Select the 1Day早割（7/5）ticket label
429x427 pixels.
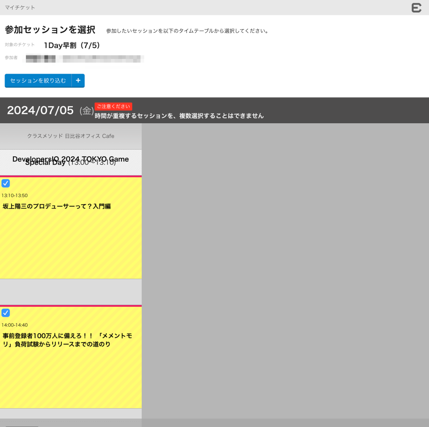(71, 45)
